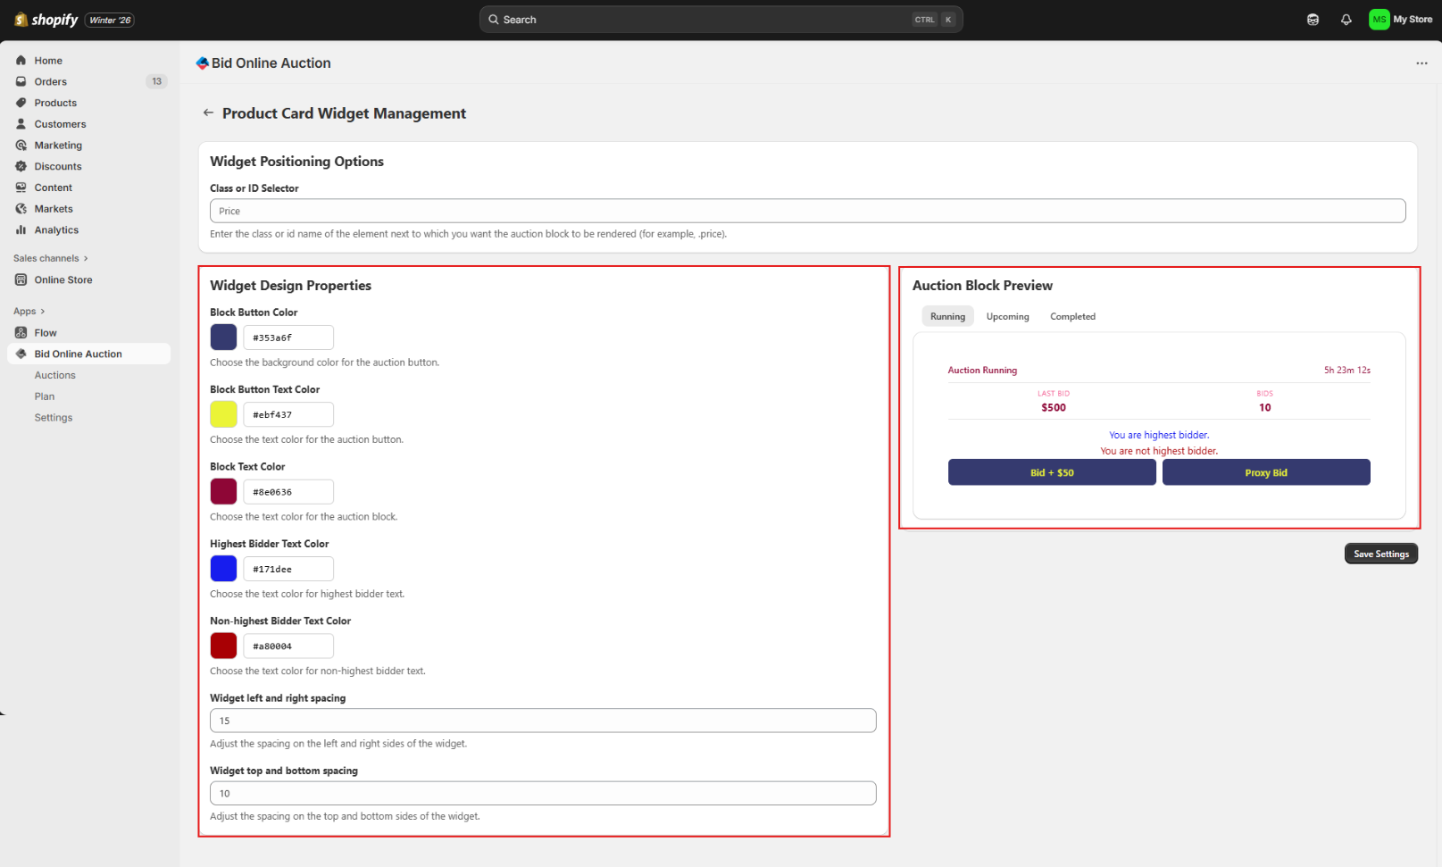Click the Home icon in sidebar

(21, 61)
